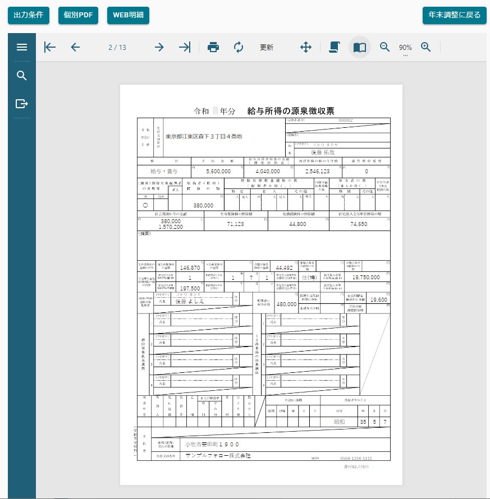490x499 pixels.
Task: Zoom out the document
Action: pos(384,47)
